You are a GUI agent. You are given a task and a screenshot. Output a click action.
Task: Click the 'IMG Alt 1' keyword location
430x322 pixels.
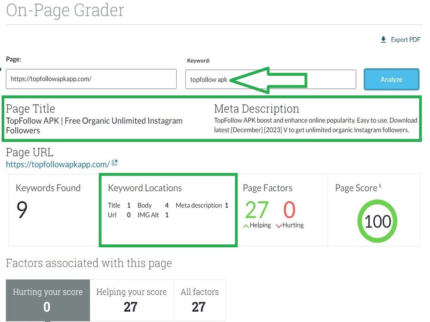coord(153,215)
